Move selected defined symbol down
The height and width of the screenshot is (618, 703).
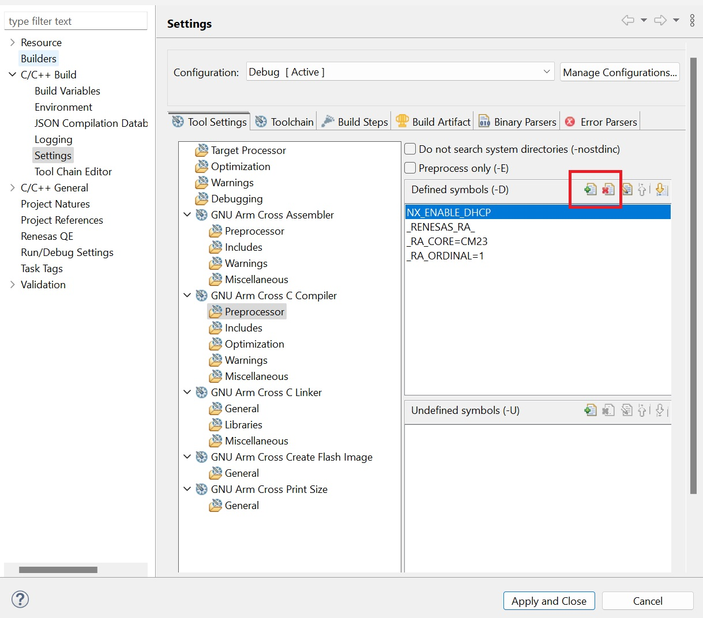661,189
